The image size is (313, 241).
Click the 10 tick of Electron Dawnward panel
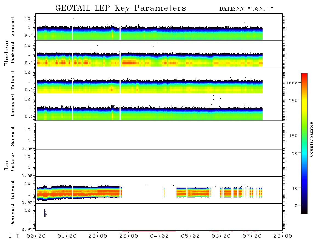[x=28, y=99]
